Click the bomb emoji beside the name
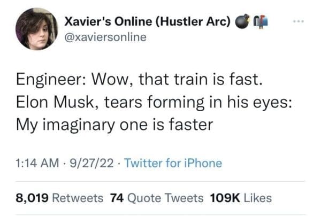Image resolution: width=321 pixels, height=216 pixels. pyautogui.click(x=242, y=22)
